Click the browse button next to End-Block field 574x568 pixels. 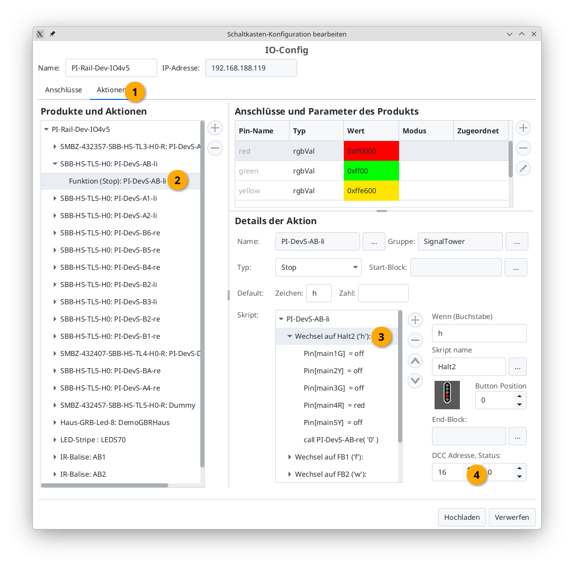pos(518,437)
